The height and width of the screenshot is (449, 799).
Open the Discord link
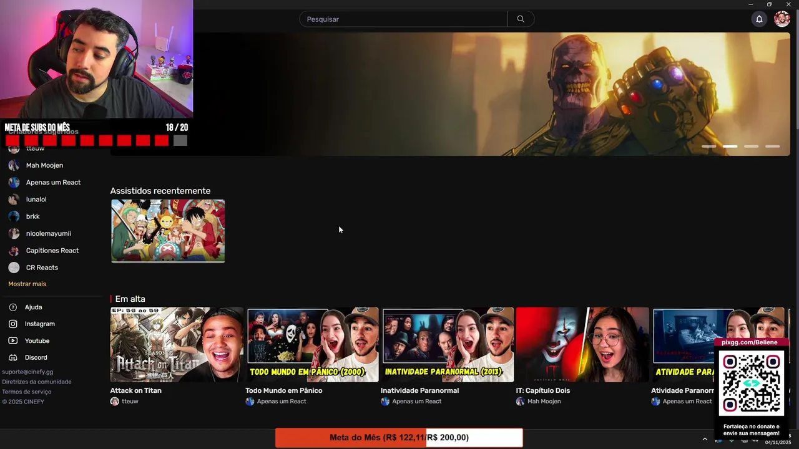coord(36,358)
